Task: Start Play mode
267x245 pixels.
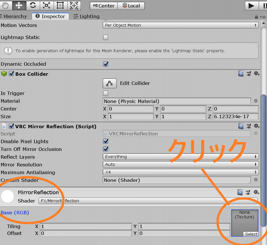Action: click(252, 6)
